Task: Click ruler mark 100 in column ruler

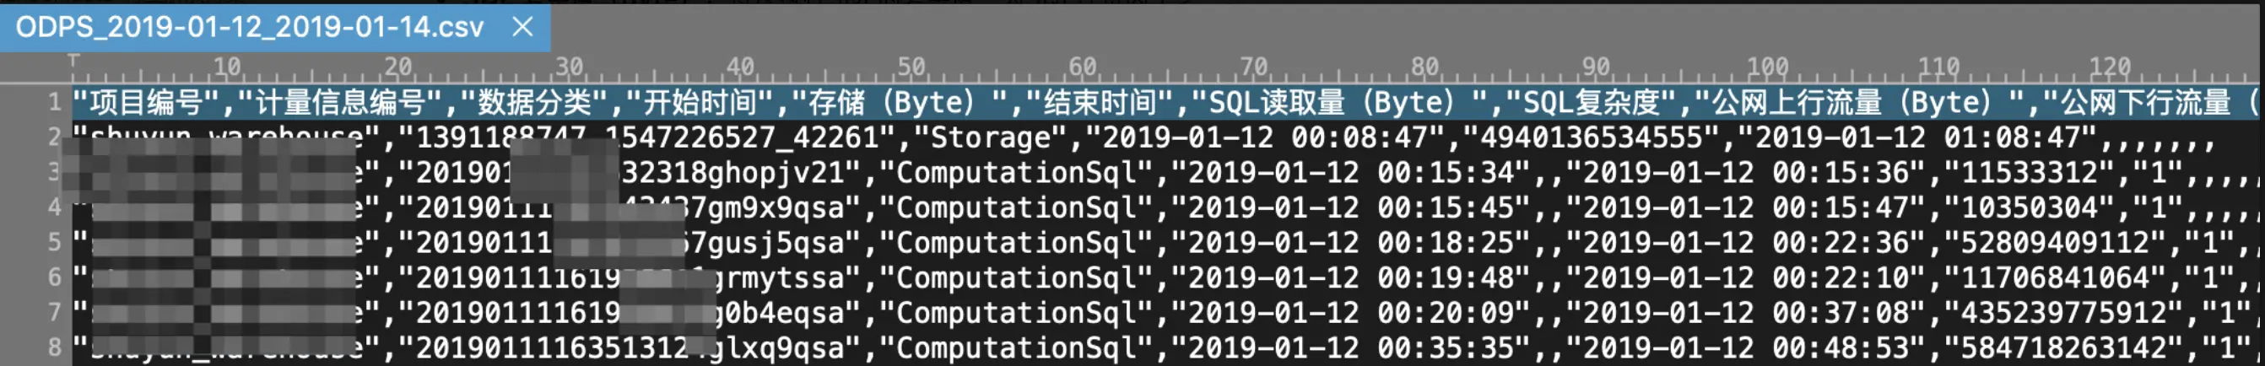Action: 1767,67
